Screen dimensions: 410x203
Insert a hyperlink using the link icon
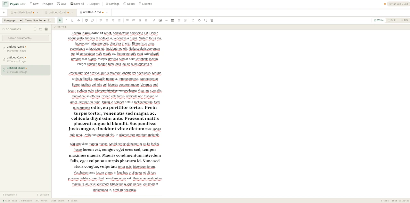pos(153,20)
